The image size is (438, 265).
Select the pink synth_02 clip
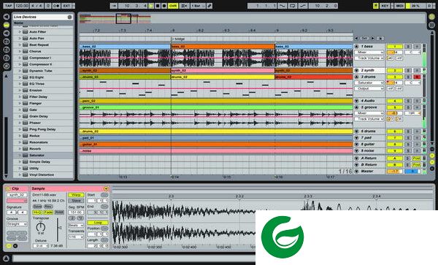[x=223, y=71]
